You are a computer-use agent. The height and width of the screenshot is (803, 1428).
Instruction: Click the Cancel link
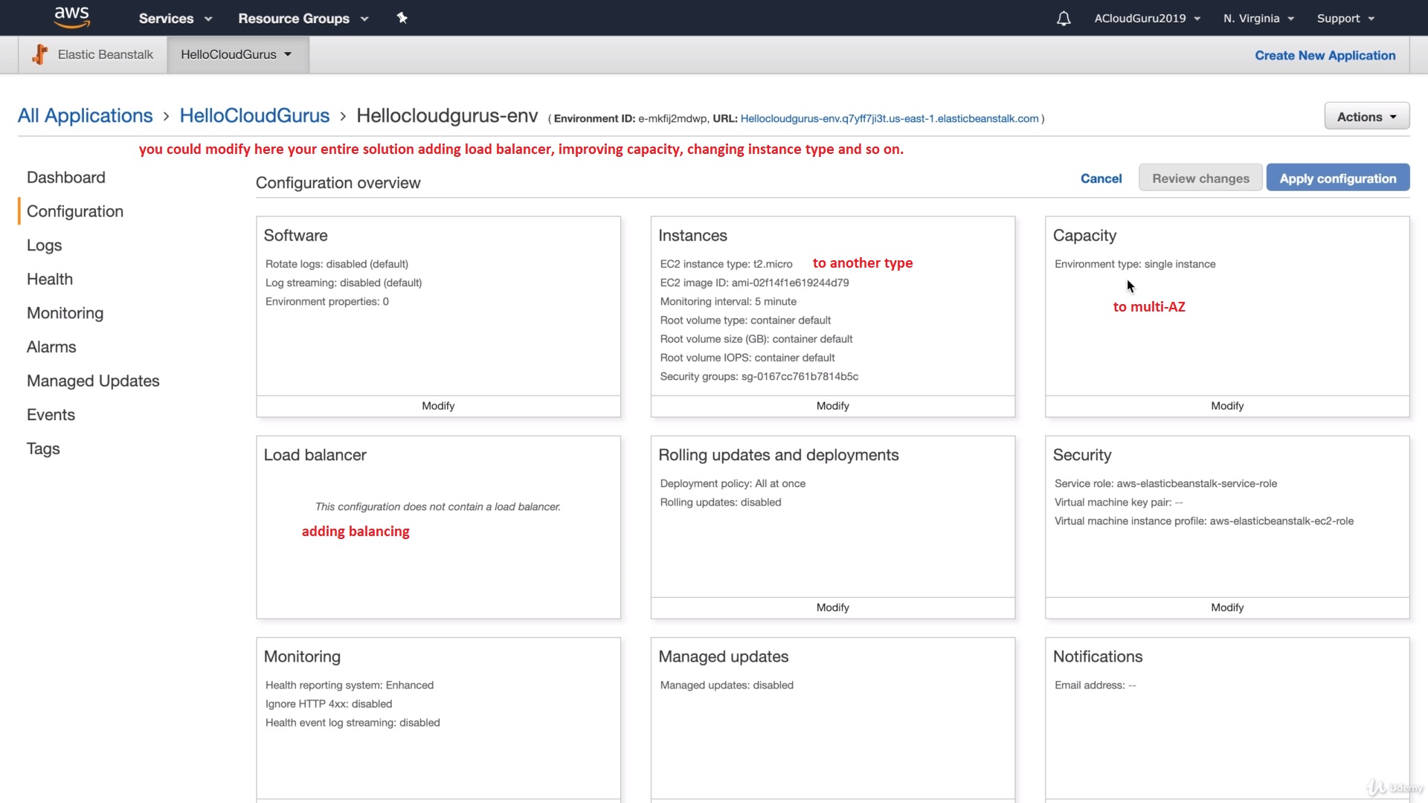[1101, 178]
